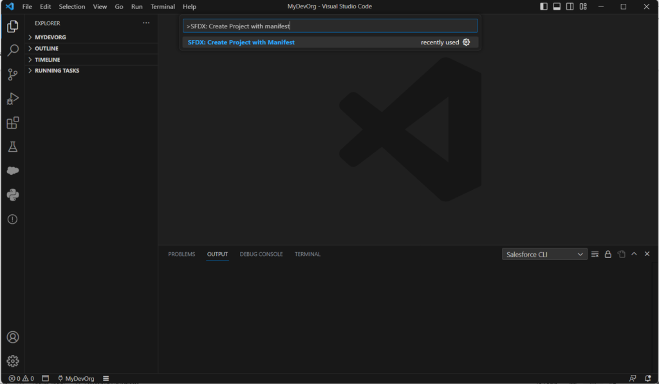The width and height of the screenshot is (659, 384).
Task: Open the Python extension view
Action: tap(12, 195)
